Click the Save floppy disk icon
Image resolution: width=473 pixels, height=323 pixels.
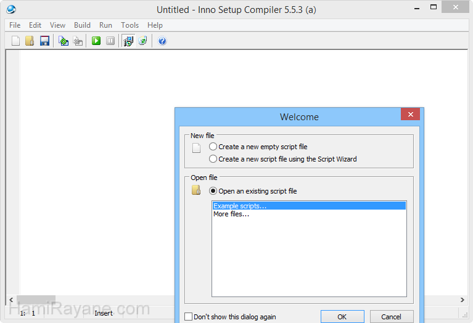coord(44,41)
